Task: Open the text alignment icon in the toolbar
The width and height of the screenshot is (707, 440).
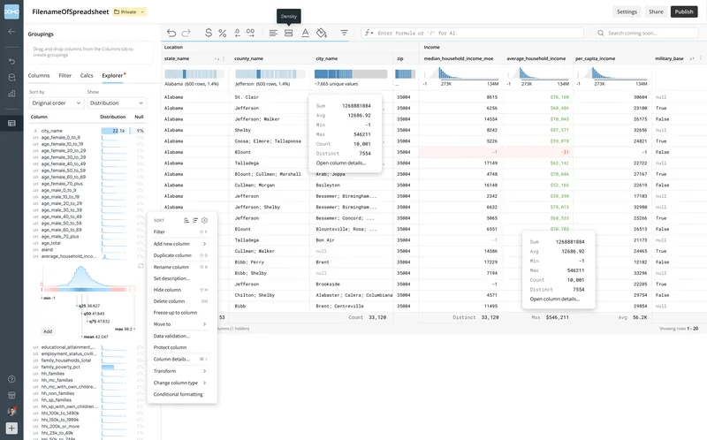Action: [x=273, y=33]
